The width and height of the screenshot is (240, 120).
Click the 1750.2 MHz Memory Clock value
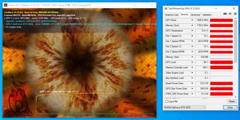pyautogui.click(x=202, y=25)
